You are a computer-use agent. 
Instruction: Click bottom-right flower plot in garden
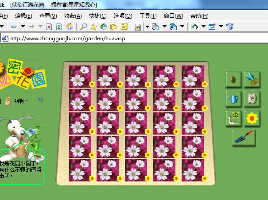pos(193,170)
